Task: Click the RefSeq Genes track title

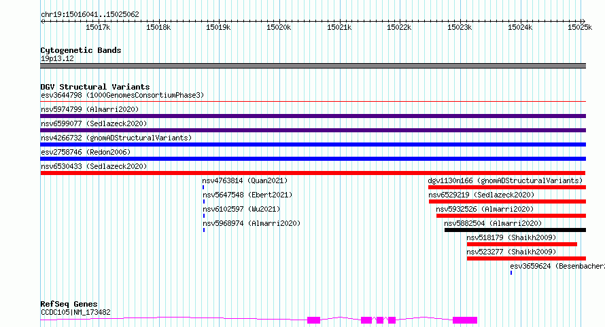Action: (69, 304)
